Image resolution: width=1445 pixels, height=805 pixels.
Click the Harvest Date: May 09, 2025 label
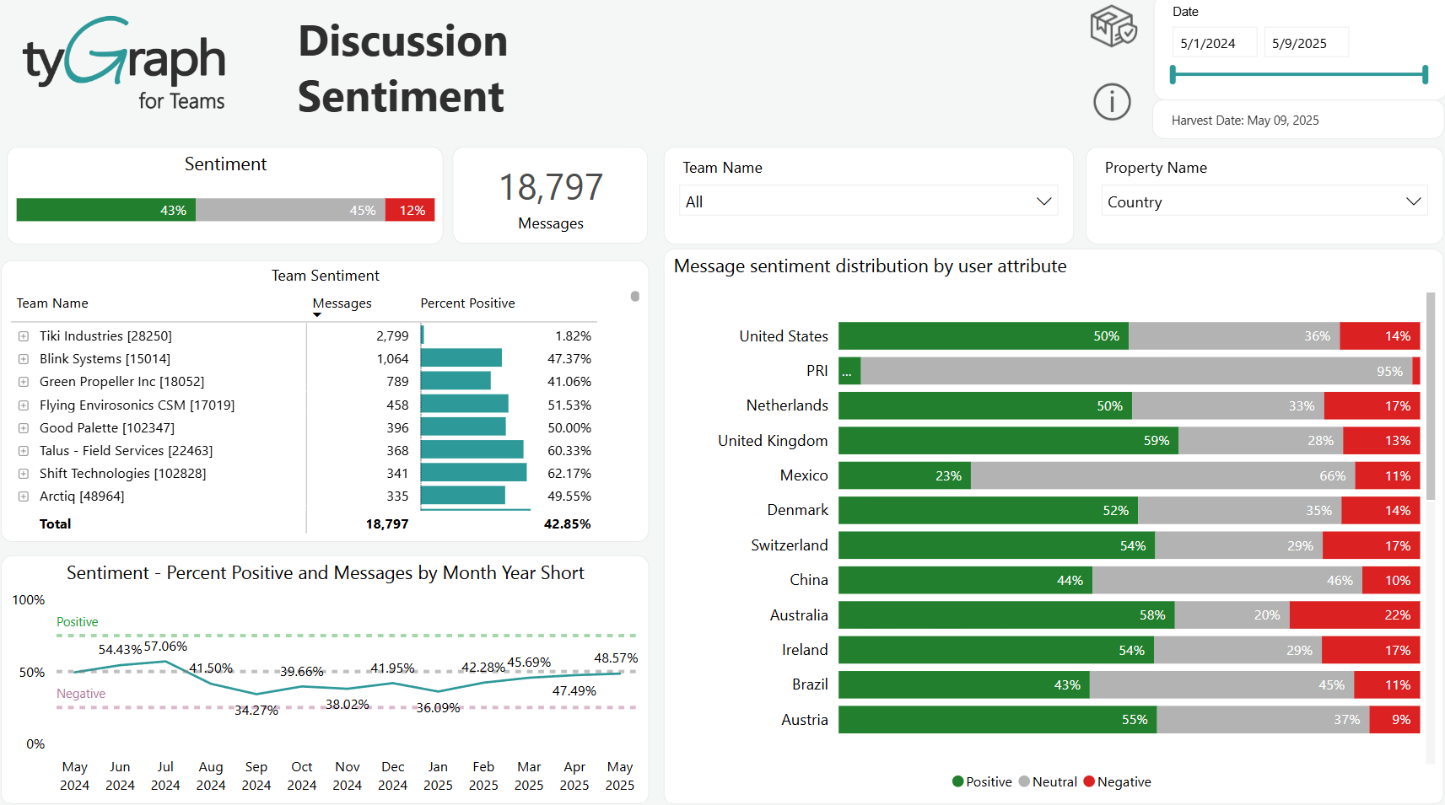1245,120
